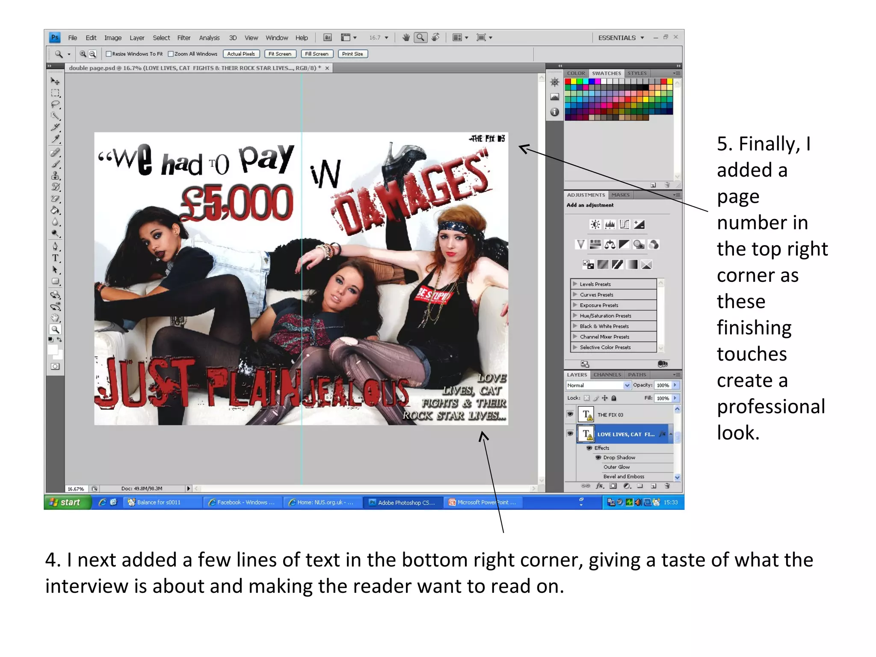Open the Fill slider arrow
Viewport: 876px width, 657px height.
(x=675, y=398)
